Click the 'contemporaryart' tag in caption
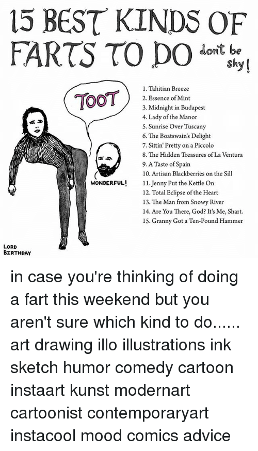 (148, 413)
